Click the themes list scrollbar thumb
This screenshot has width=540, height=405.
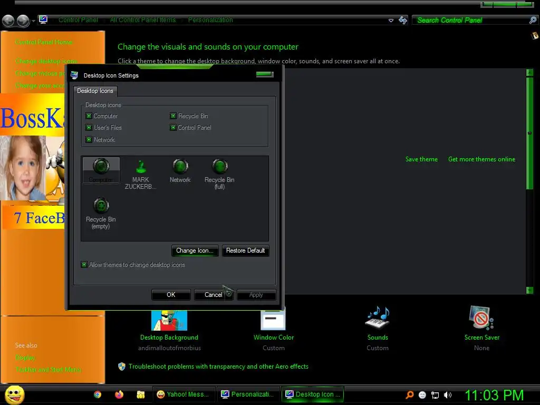pos(529,133)
